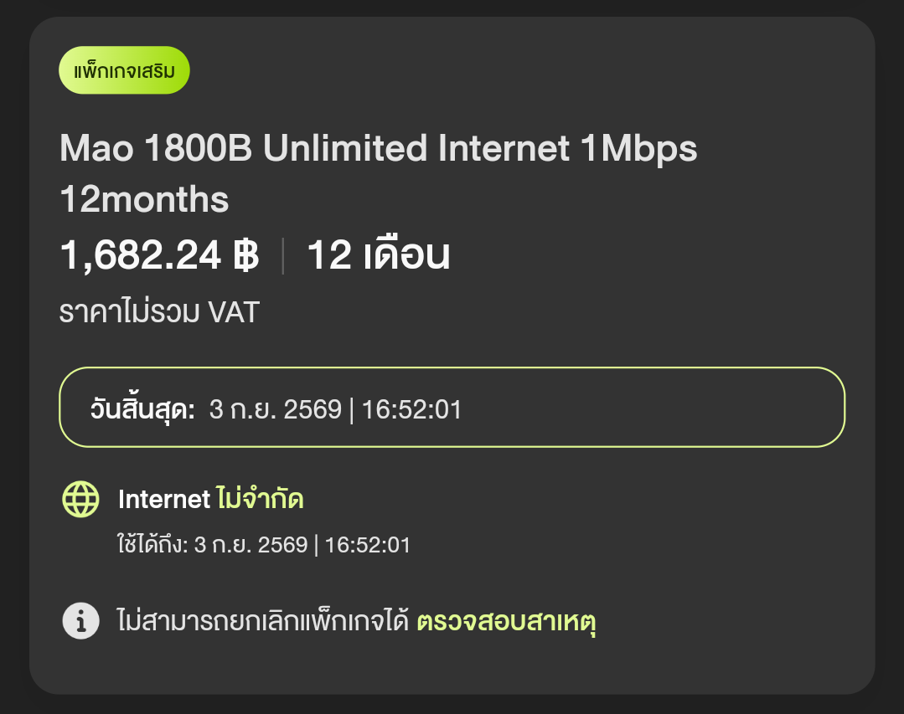Click the ไม่สามารถยกเลิกแพ็กเกจได้ message
This screenshot has width=904, height=714.
263,620
